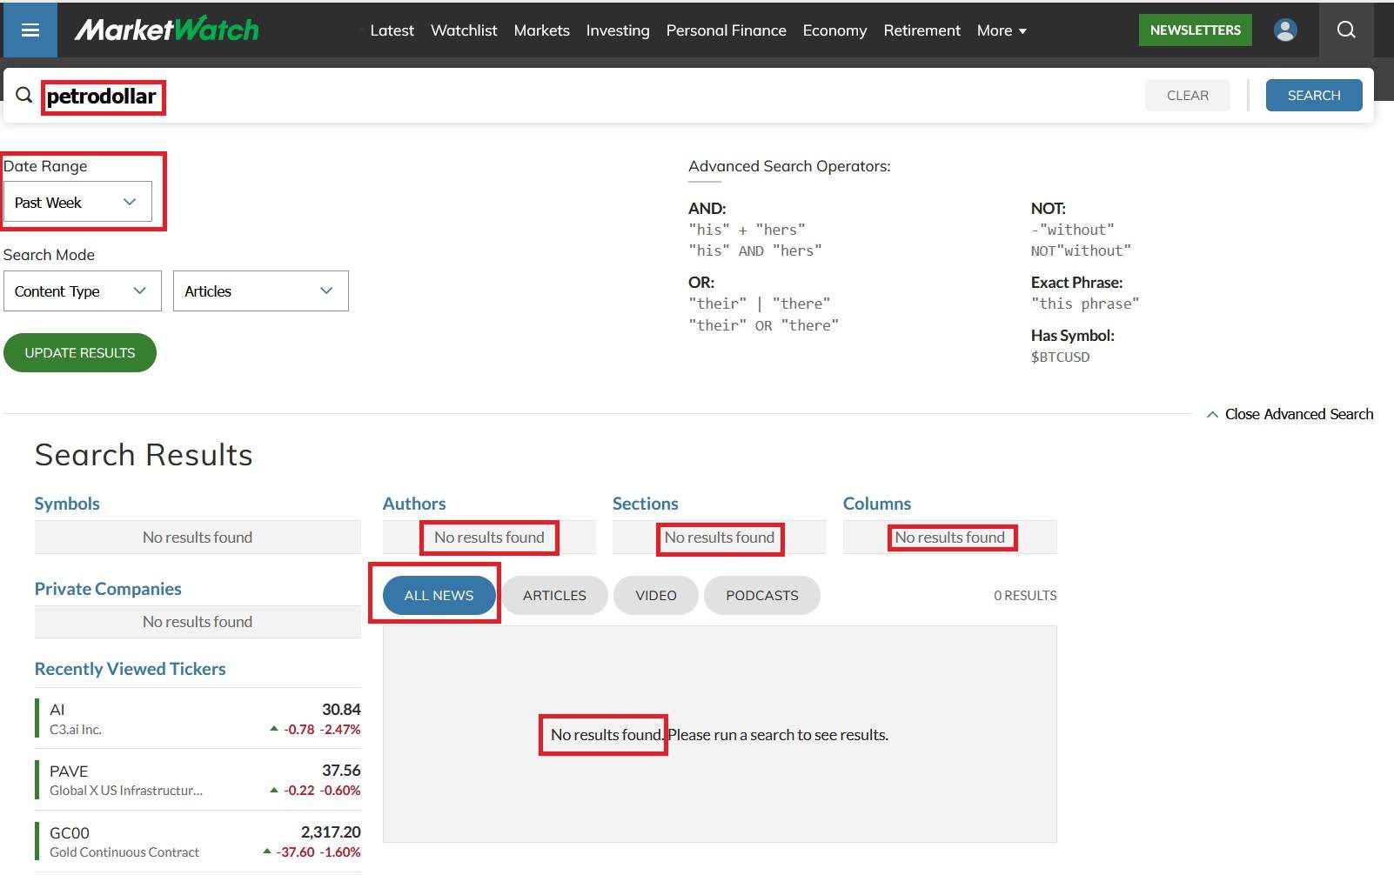Expand the Content Type dropdown
The image size is (1394, 875).
(x=82, y=291)
